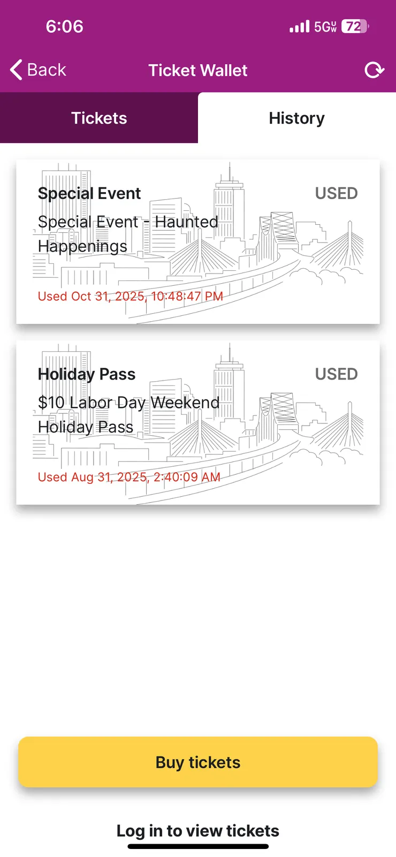
Task: Tap the Aug 31, 2025 used timestamp
Action: click(x=129, y=477)
